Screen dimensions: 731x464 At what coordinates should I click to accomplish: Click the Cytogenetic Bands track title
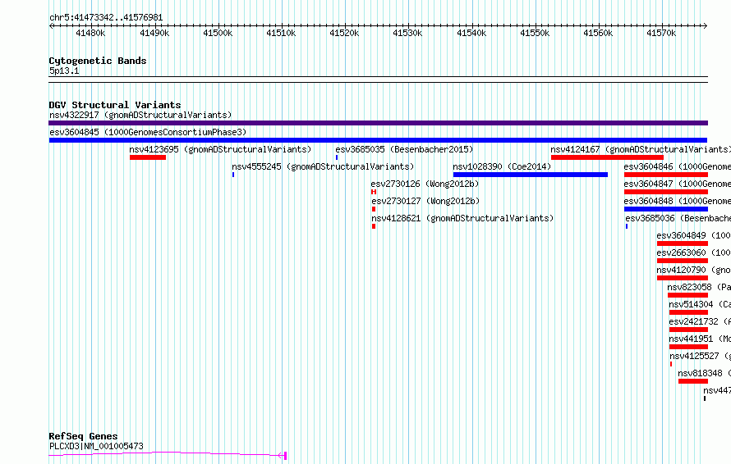click(98, 61)
